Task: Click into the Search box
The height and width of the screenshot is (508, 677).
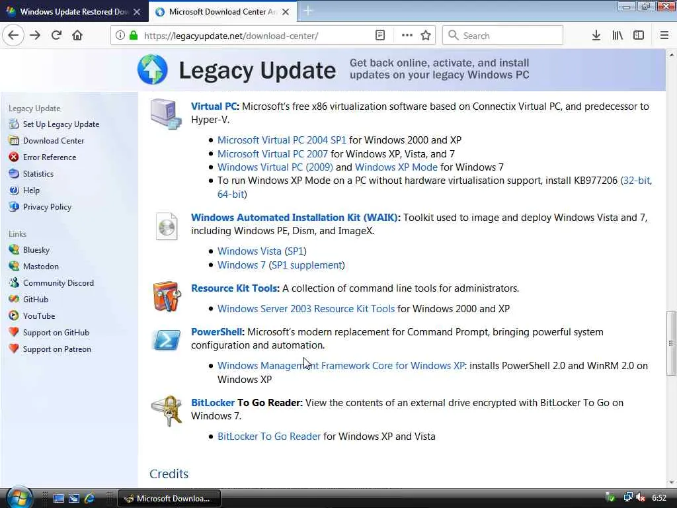Action: [x=503, y=36]
